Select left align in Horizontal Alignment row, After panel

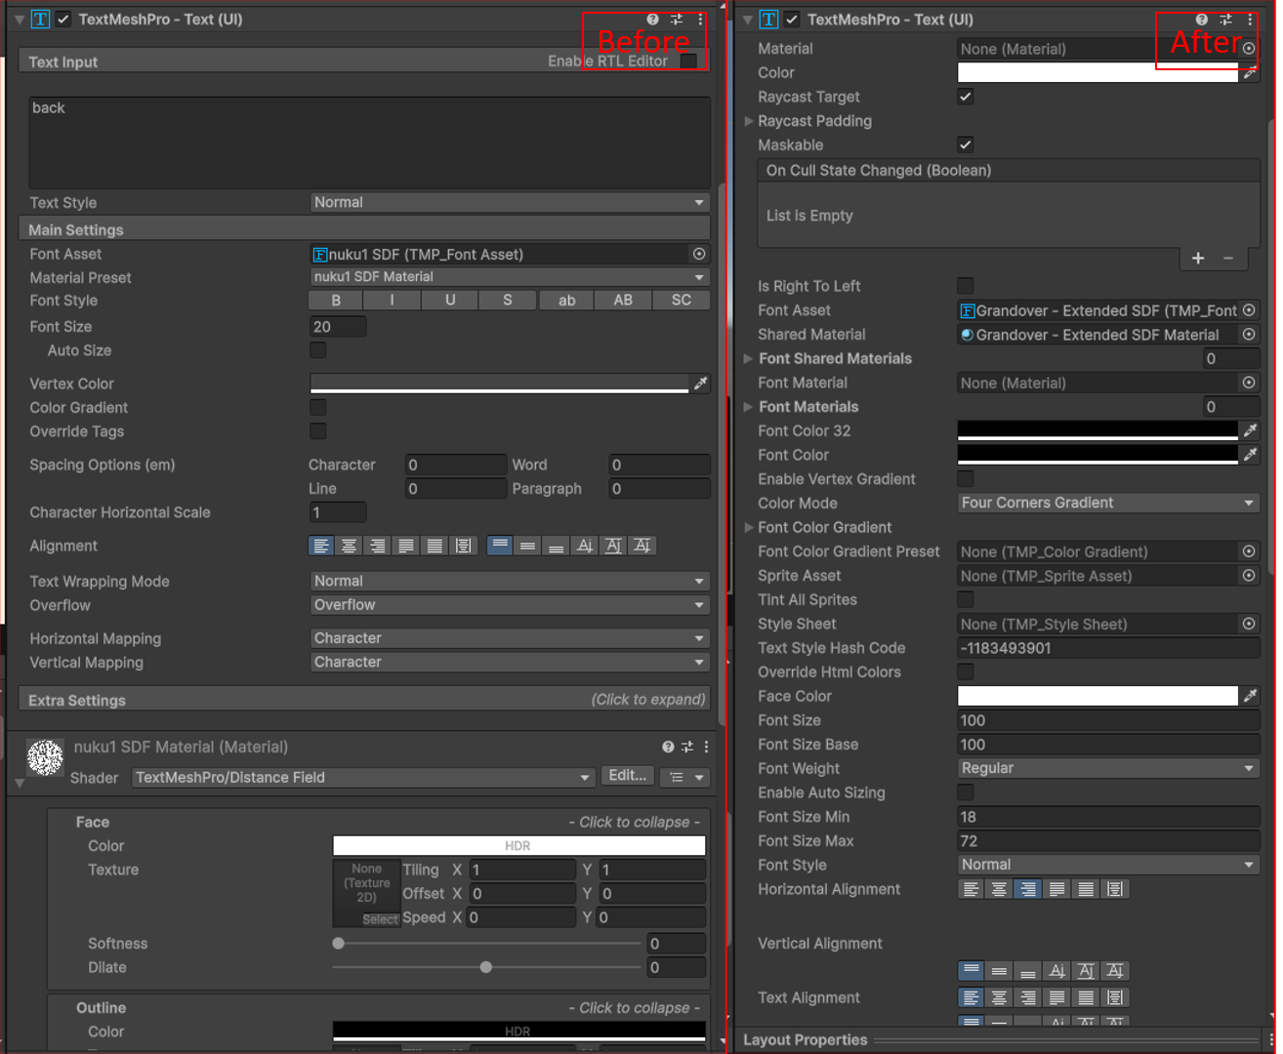point(971,889)
